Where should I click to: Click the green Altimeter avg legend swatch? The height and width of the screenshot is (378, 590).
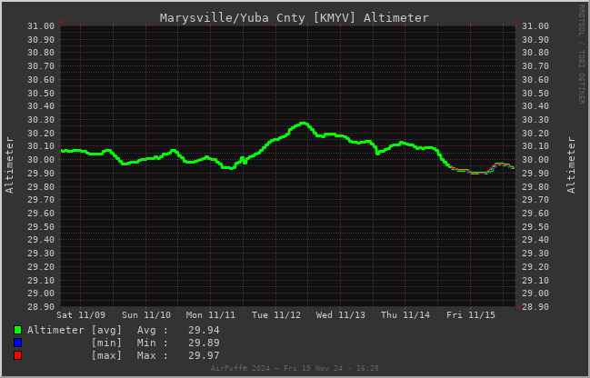[17, 330]
